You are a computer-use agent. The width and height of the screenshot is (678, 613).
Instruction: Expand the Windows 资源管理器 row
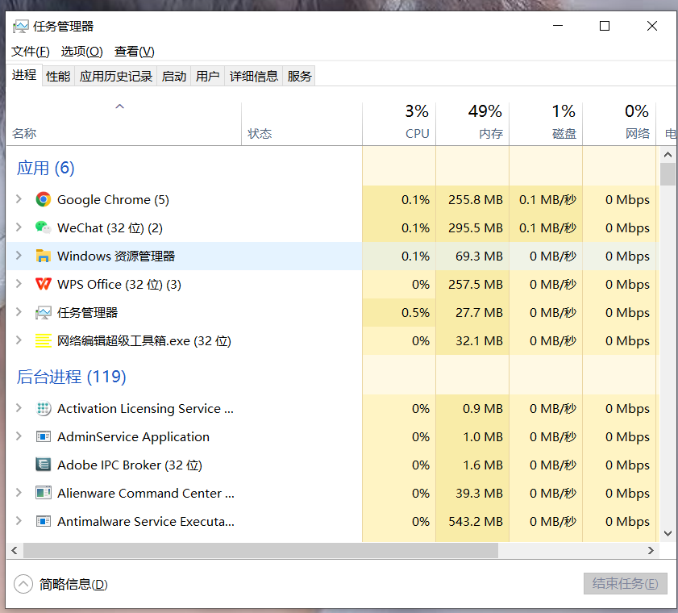pyautogui.click(x=19, y=255)
